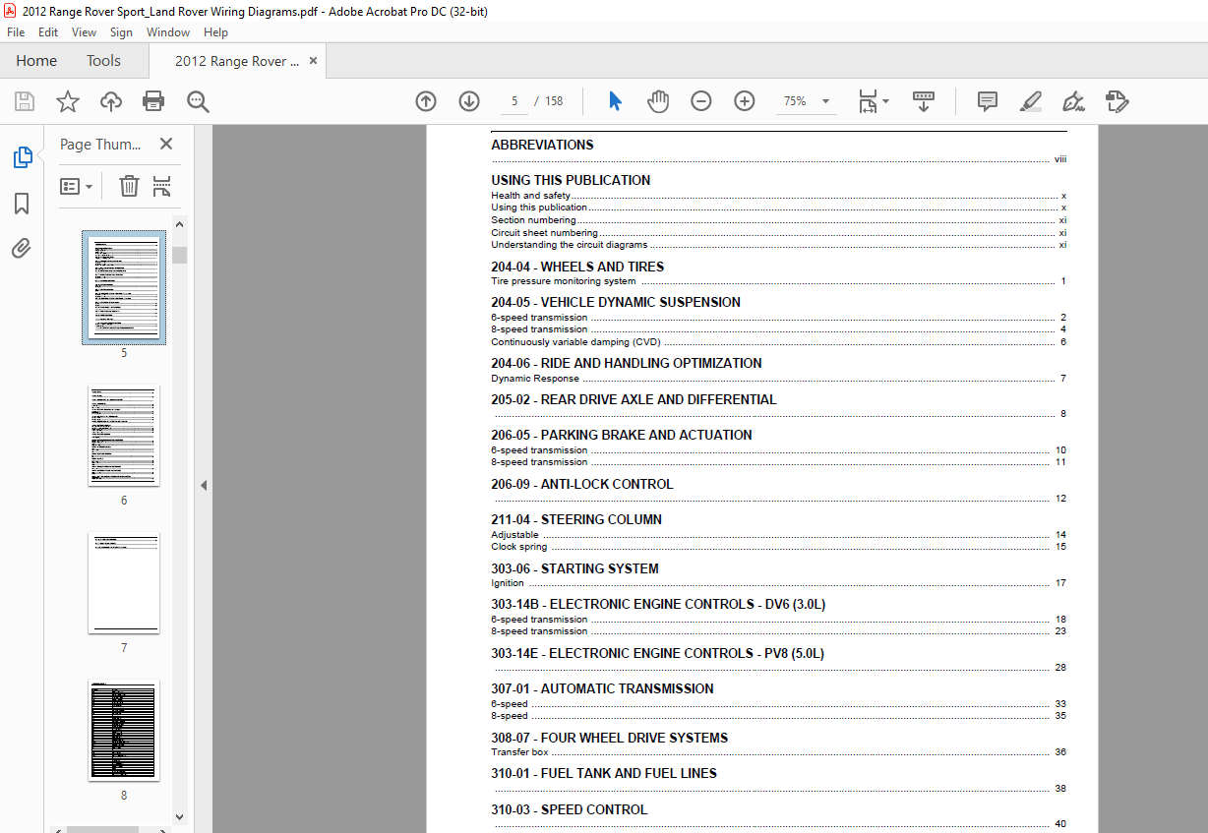The height and width of the screenshot is (833, 1208).
Task: Bookmark this file with the star icon
Action: (67, 101)
